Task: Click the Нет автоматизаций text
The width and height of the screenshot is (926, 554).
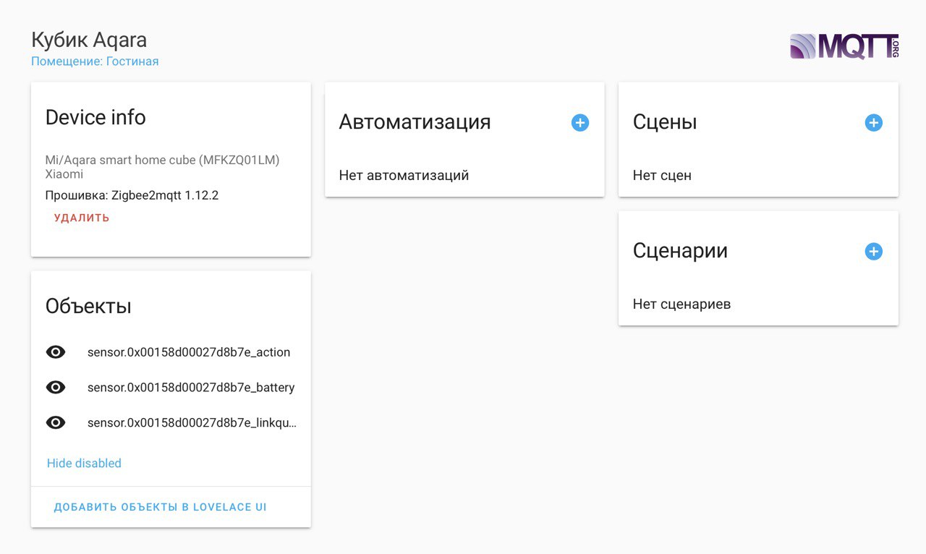Action: click(404, 175)
